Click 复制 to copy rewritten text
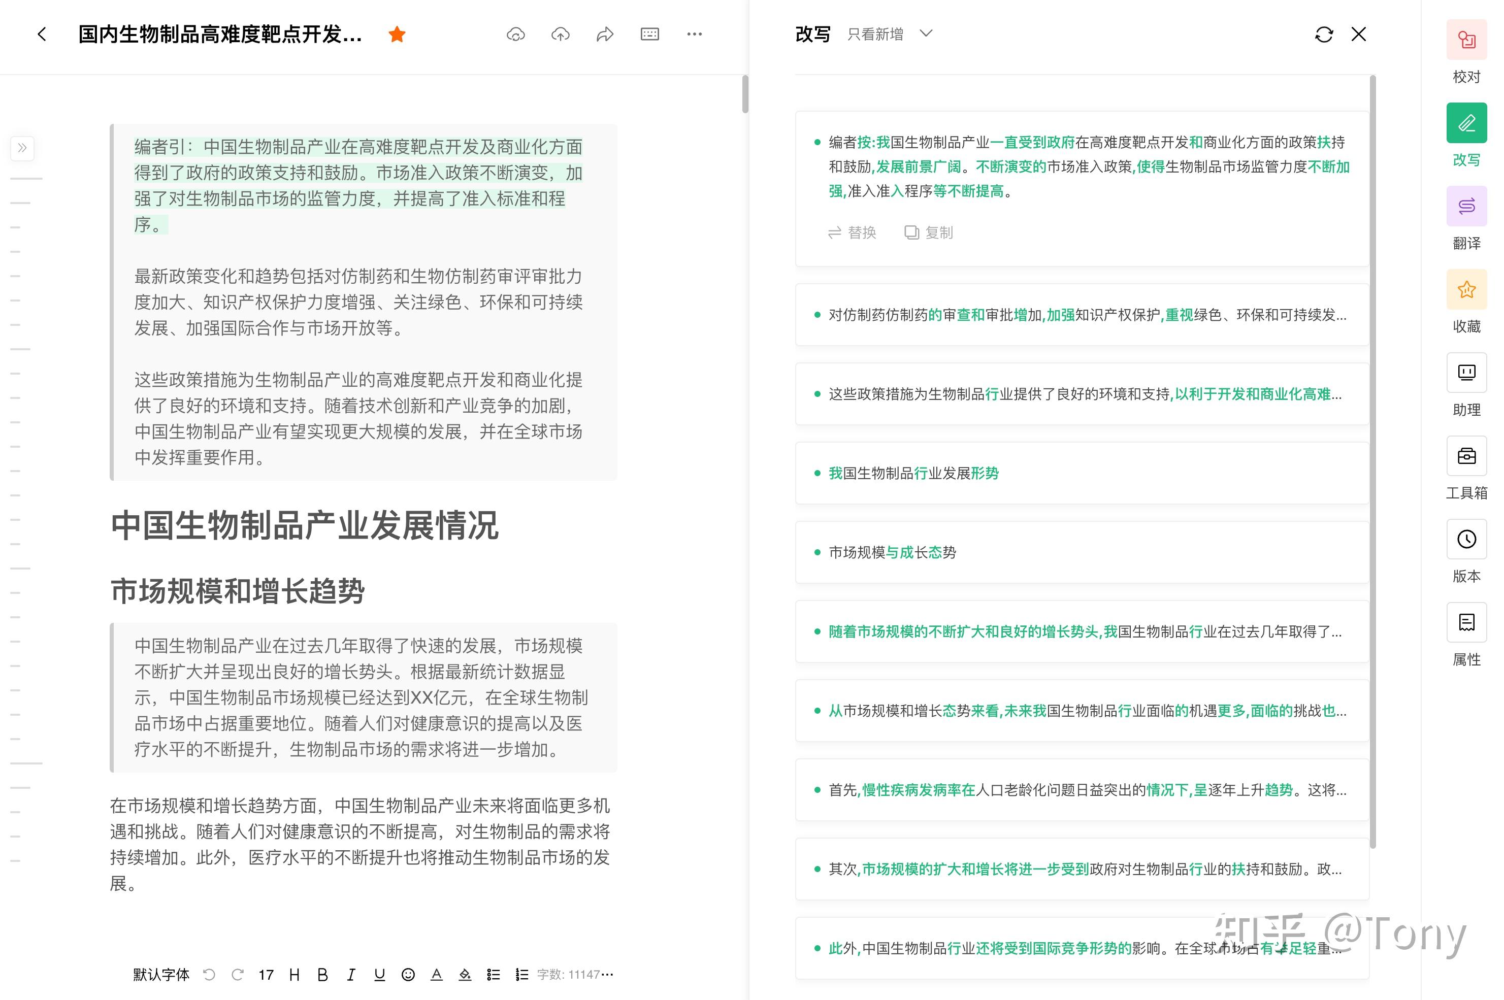Image resolution: width=1504 pixels, height=1000 pixels. (929, 233)
